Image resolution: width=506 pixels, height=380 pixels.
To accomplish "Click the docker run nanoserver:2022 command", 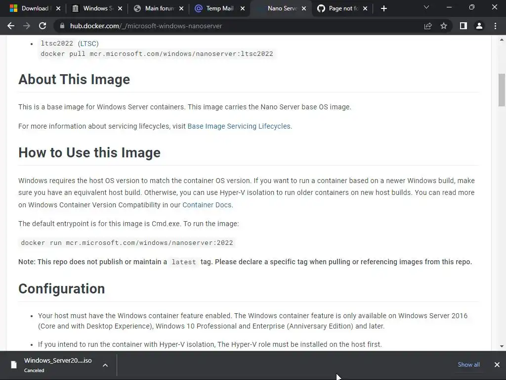I will click(127, 242).
